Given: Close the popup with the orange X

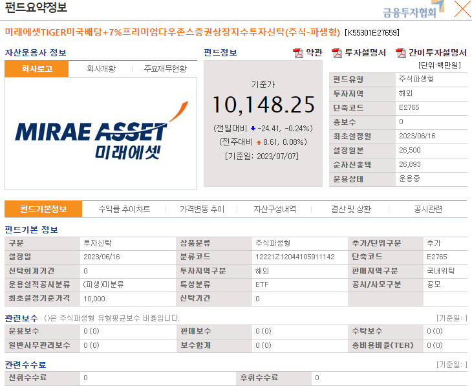Looking at the screenshot, I should (x=463, y=9).
